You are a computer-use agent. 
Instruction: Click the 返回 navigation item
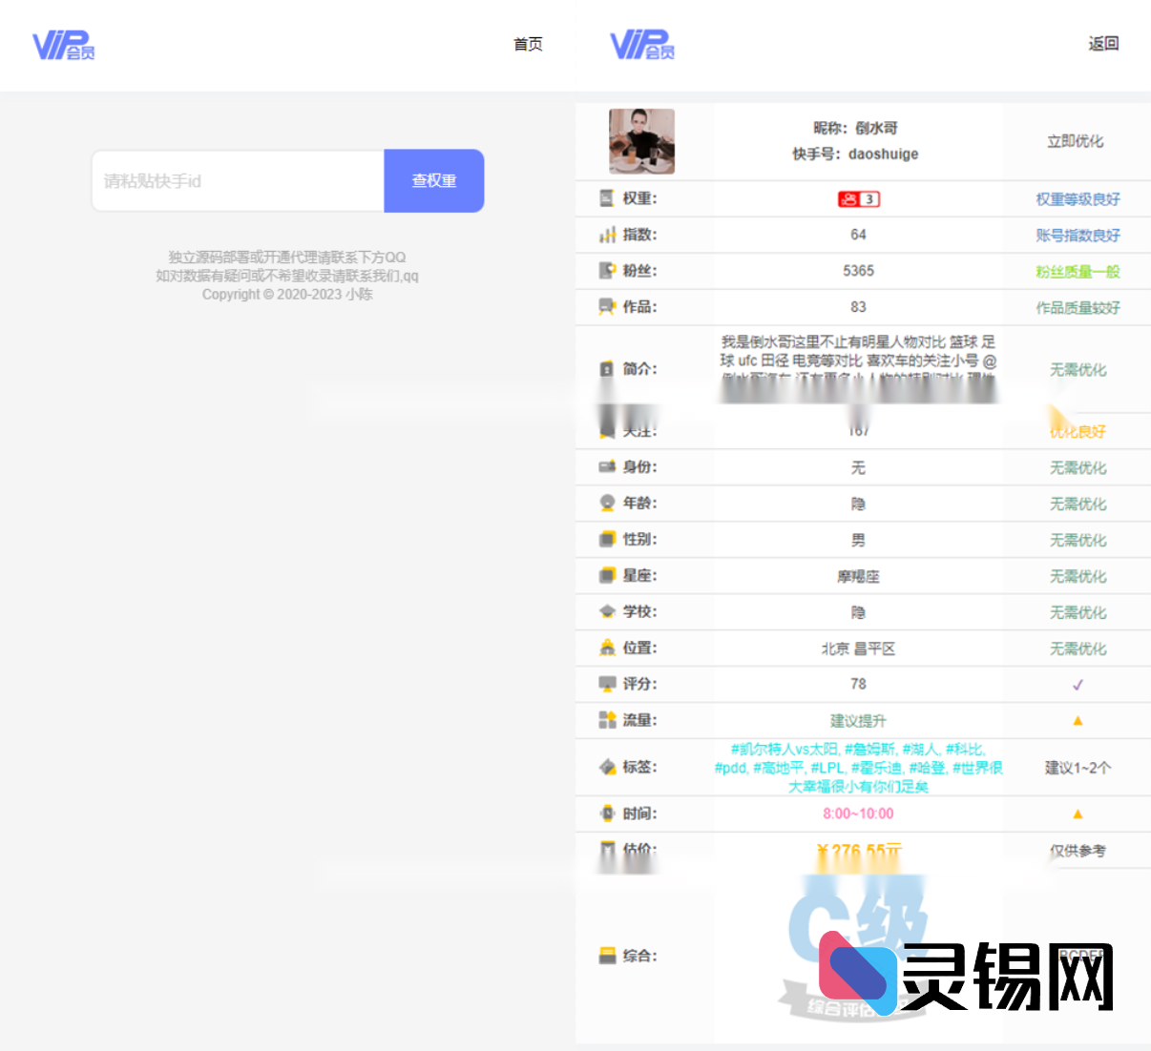click(x=1104, y=44)
